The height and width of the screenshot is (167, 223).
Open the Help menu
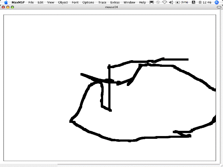pyautogui.click(x=143, y=2)
